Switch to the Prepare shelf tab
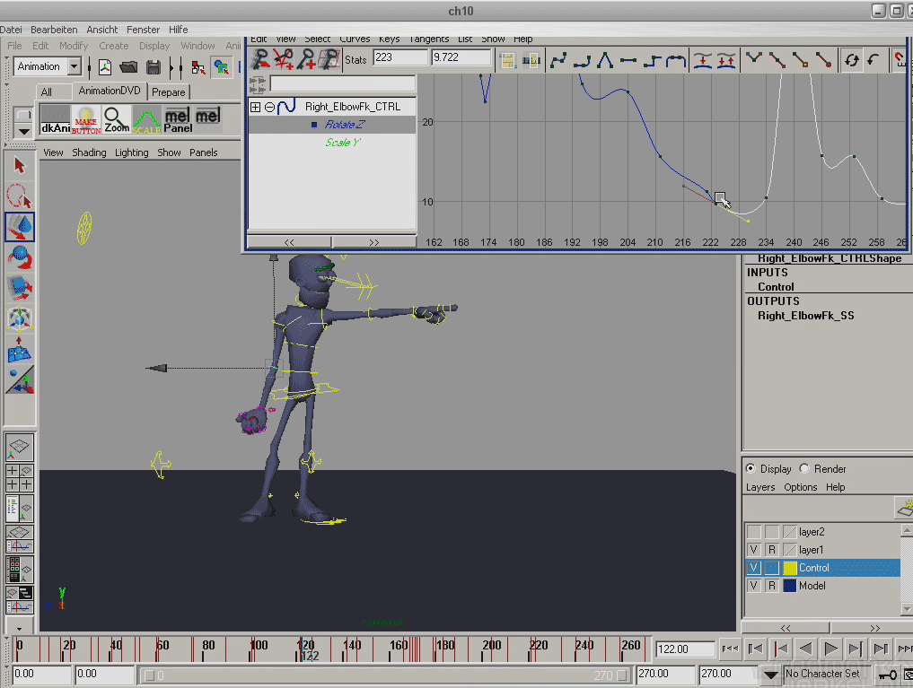The height and width of the screenshot is (688, 913). pyautogui.click(x=168, y=91)
